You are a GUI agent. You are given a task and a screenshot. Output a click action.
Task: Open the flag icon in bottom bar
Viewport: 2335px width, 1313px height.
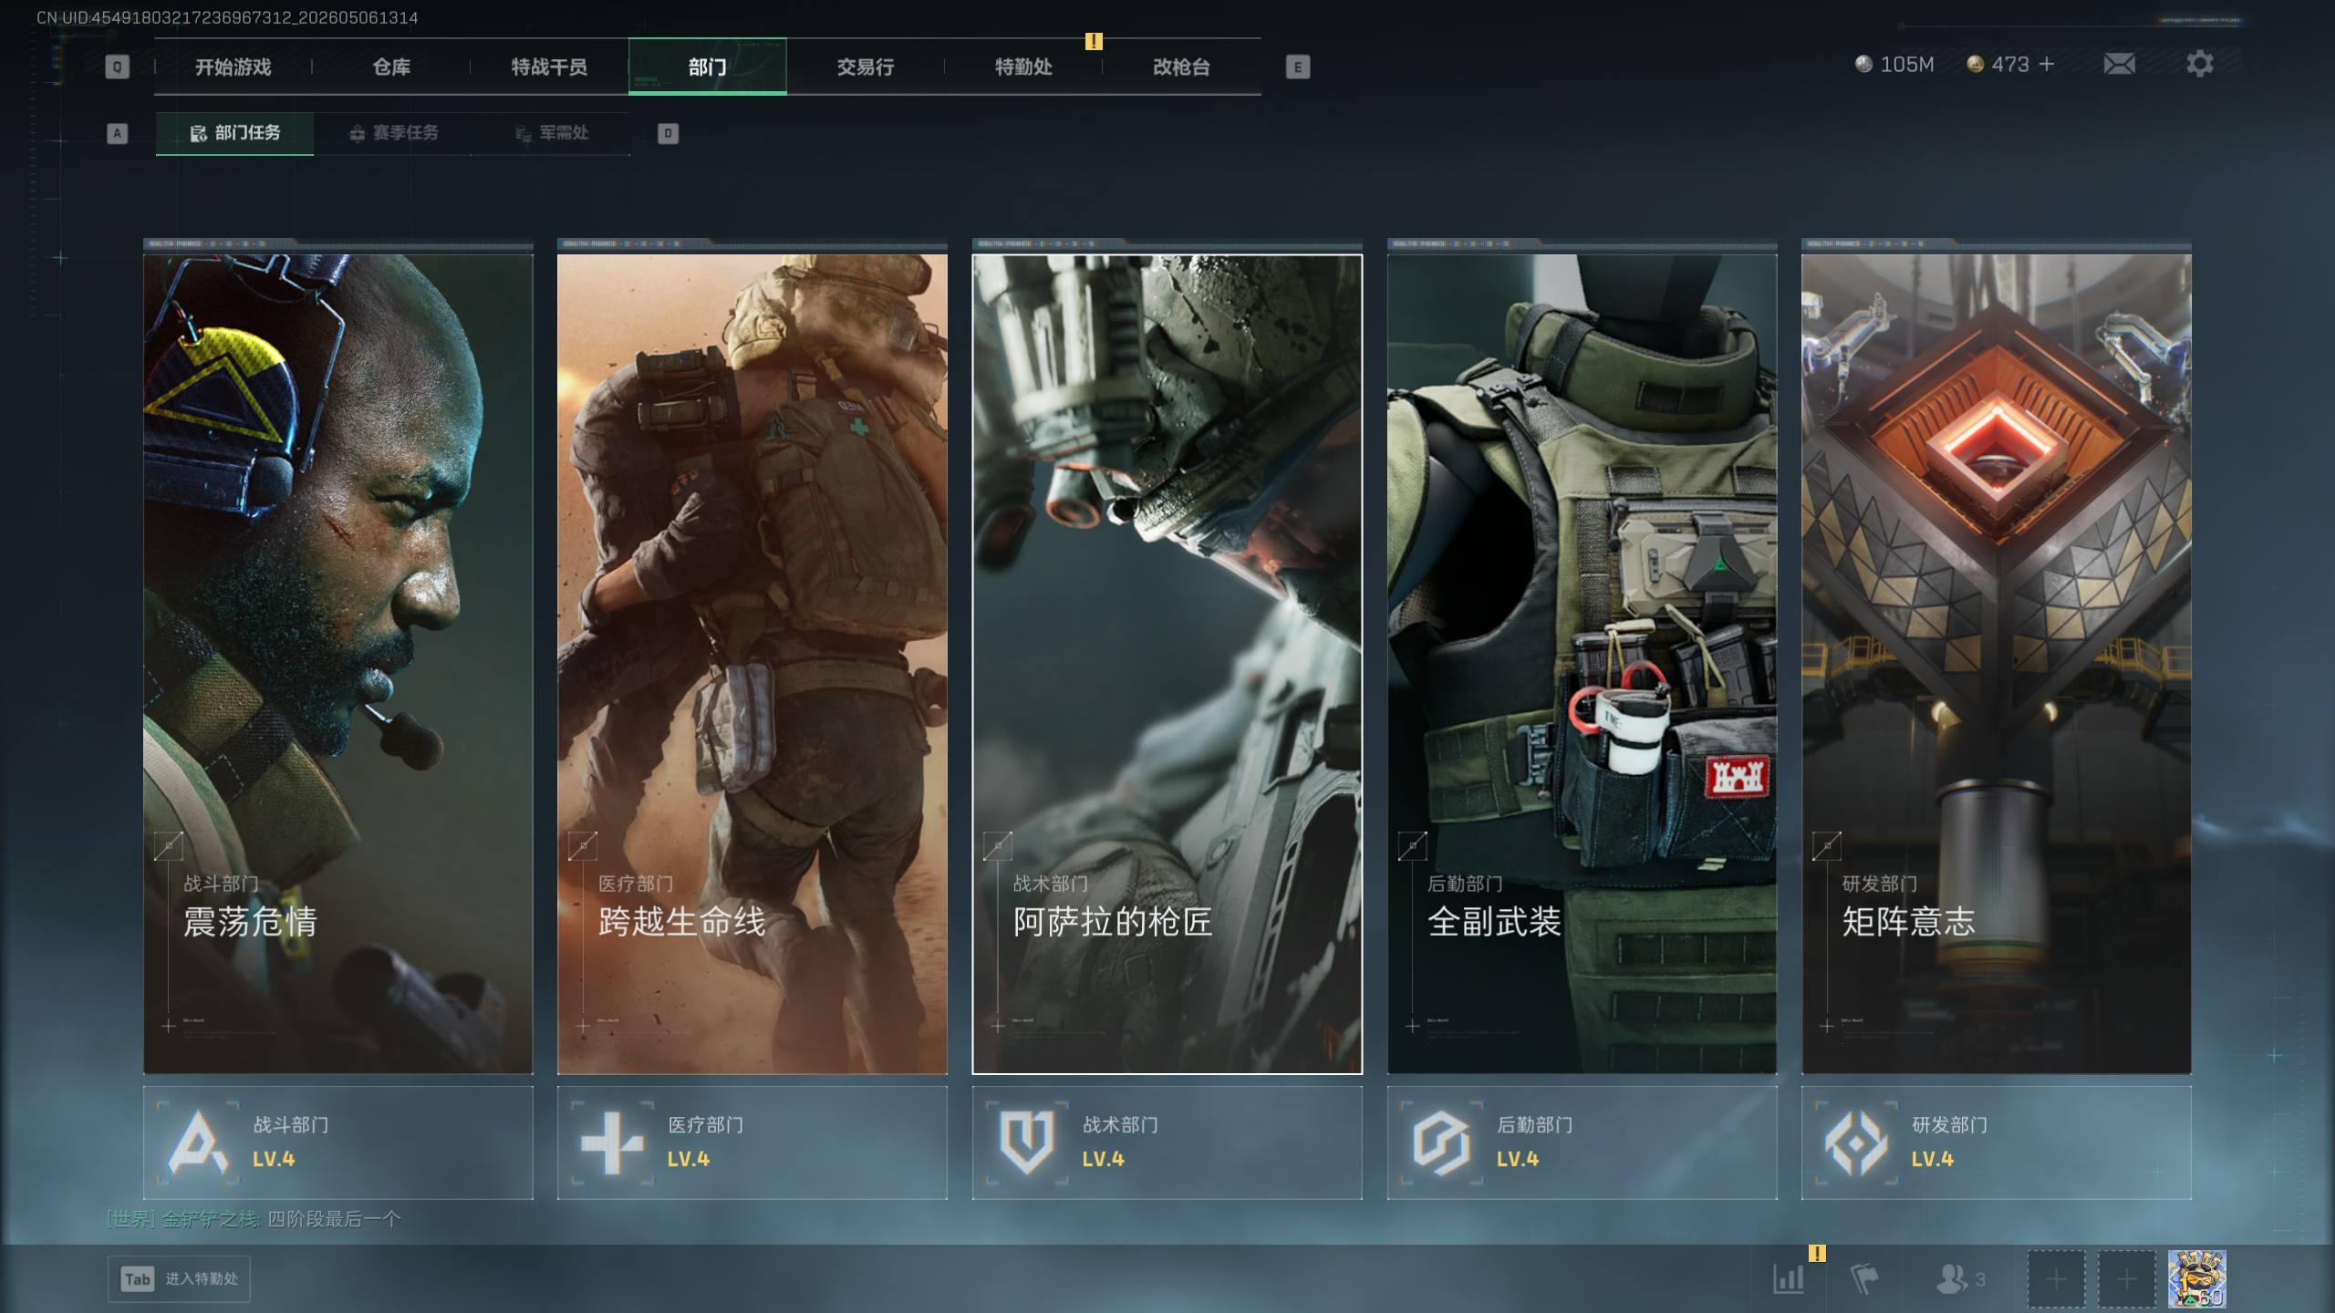coord(1863,1278)
